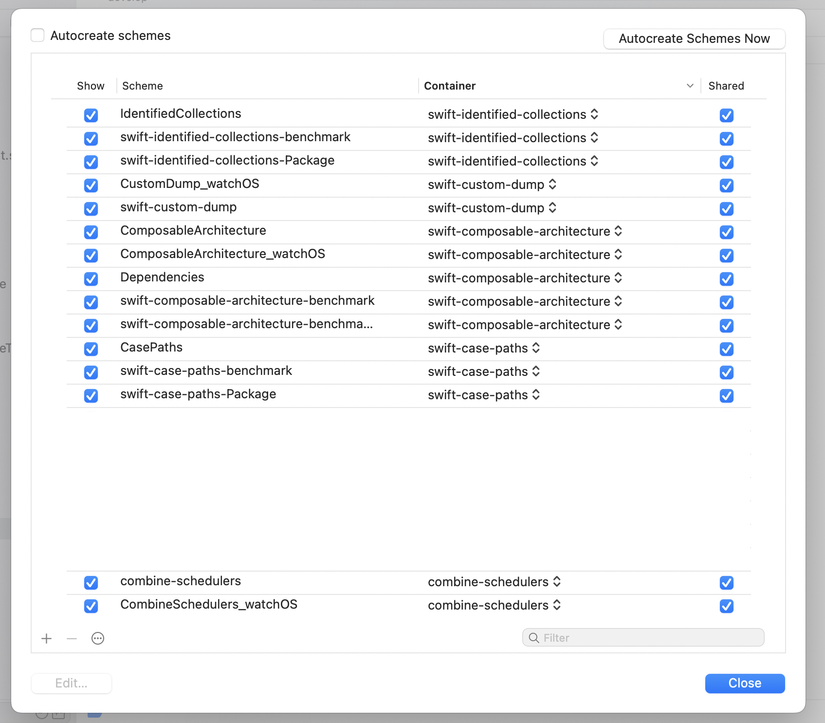Open container popup for swift-case-paths-benchmark row
This screenshot has width=825, height=723.
[484, 371]
